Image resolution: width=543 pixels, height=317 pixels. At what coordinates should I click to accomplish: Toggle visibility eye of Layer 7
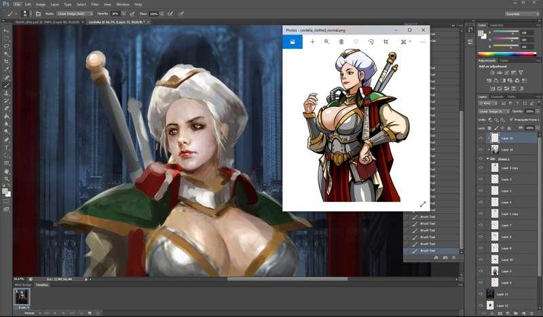pyautogui.click(x=481, y=225)
